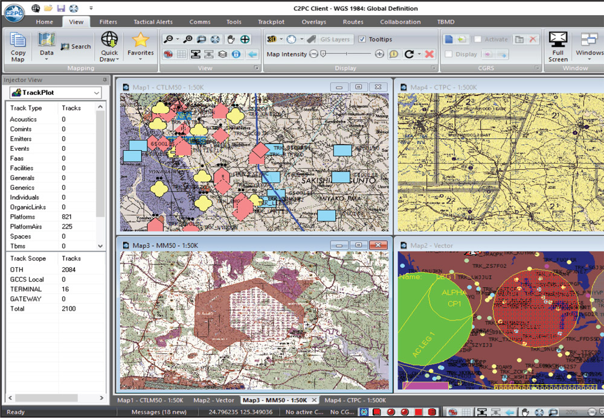Open the Routes ribbon tab
Image resolution: width=604 pixels, height=418 pixels.
coord(353,22)
